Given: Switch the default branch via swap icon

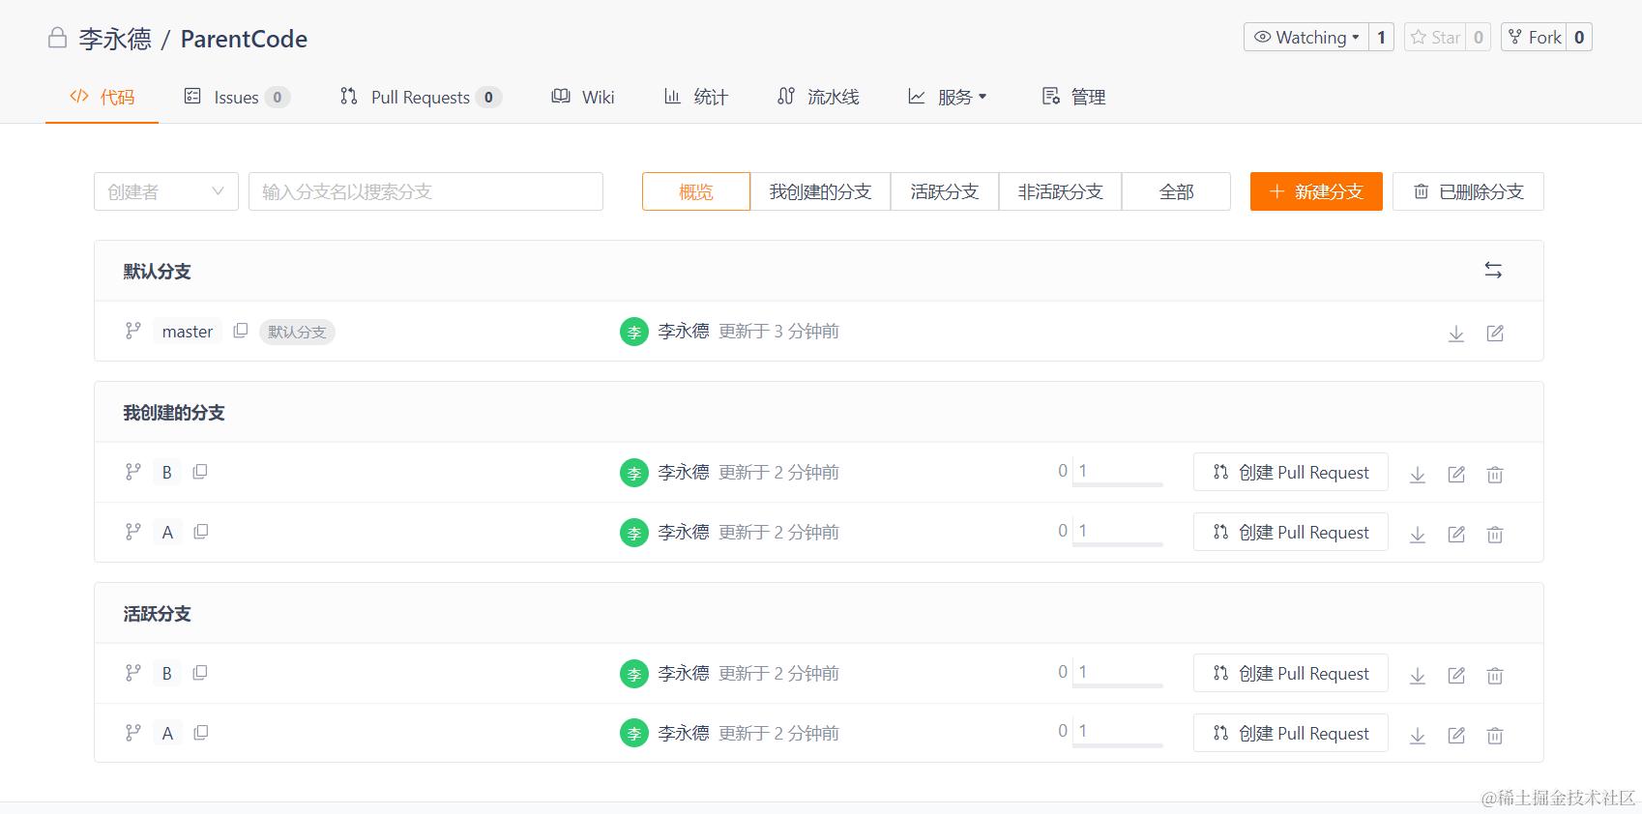Looking at the screenshot, I should pyautogui.click(x=1493, y=271).
